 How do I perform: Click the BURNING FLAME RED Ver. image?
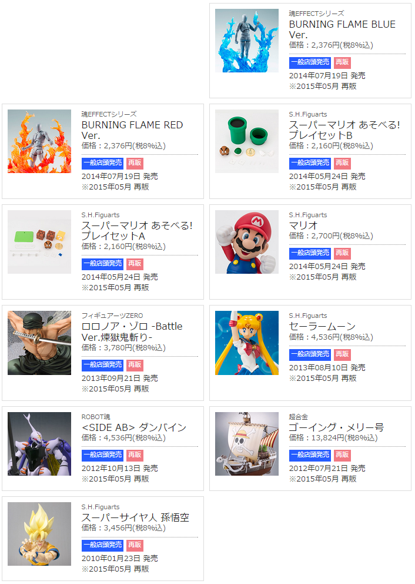point(39,141)
